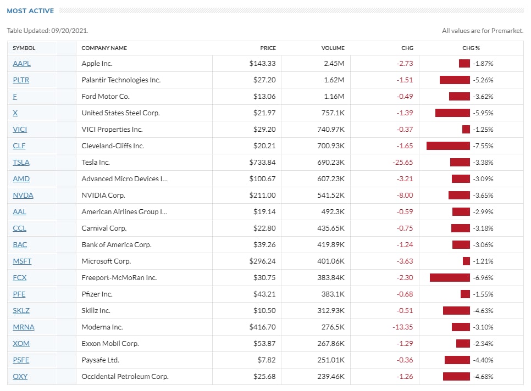Image resolution: width=531 pixels, height=391 pixels.
Task: Select Tesla change -25.65
Action: click(x=403, y=163)
